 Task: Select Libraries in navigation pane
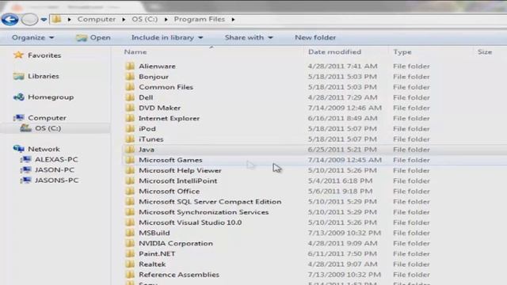(44, 76)
